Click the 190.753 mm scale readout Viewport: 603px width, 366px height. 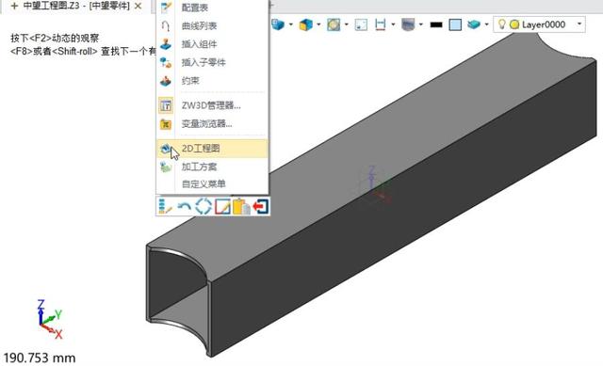coord(40,358)
